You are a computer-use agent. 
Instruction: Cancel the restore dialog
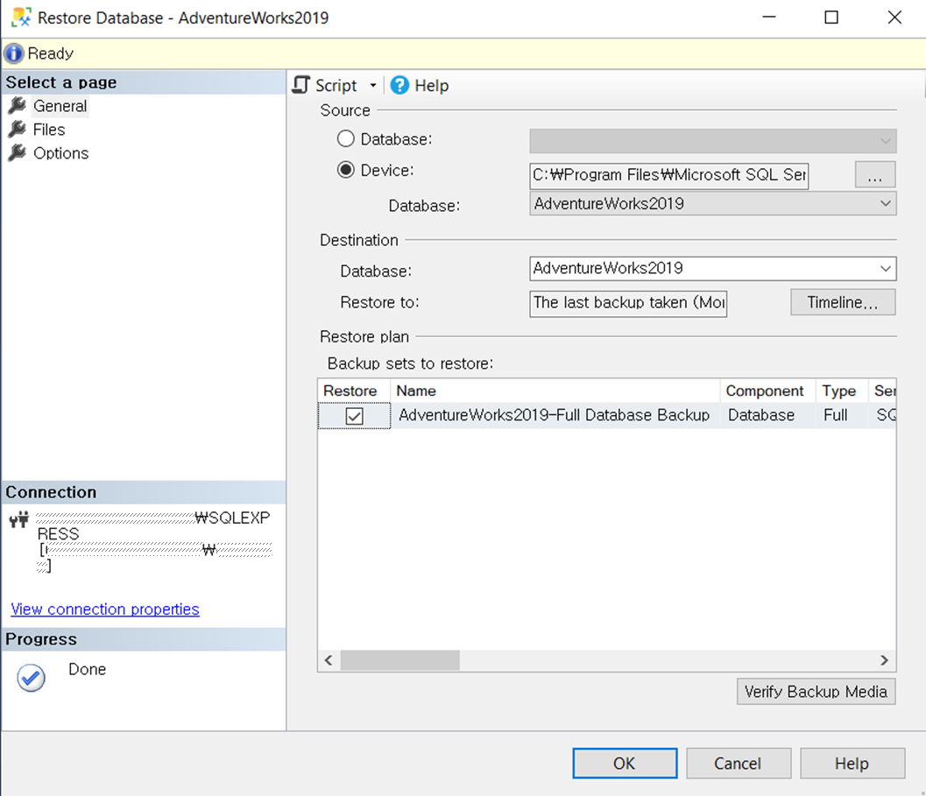pos(739,764)
